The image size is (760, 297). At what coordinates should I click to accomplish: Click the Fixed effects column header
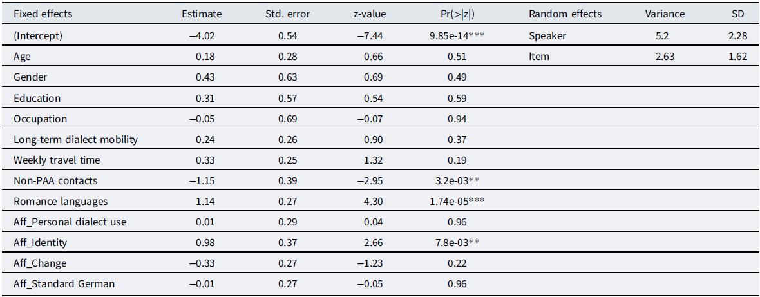[x=43, y=14]
